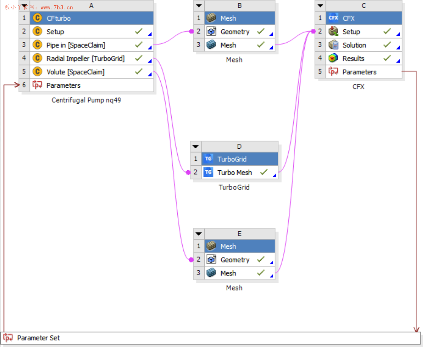The image size is (423, 347).
Task: Click the status checkmark on CFX Setup row
Action: coord(387,31)
